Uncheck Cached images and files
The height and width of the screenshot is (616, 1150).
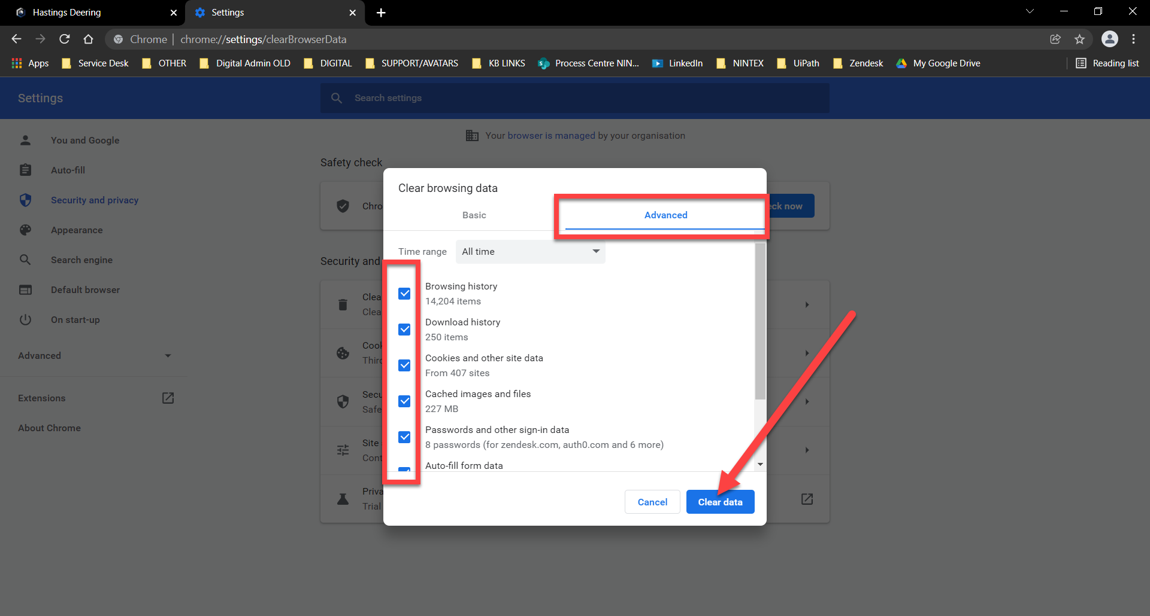(x=404, y=401)
